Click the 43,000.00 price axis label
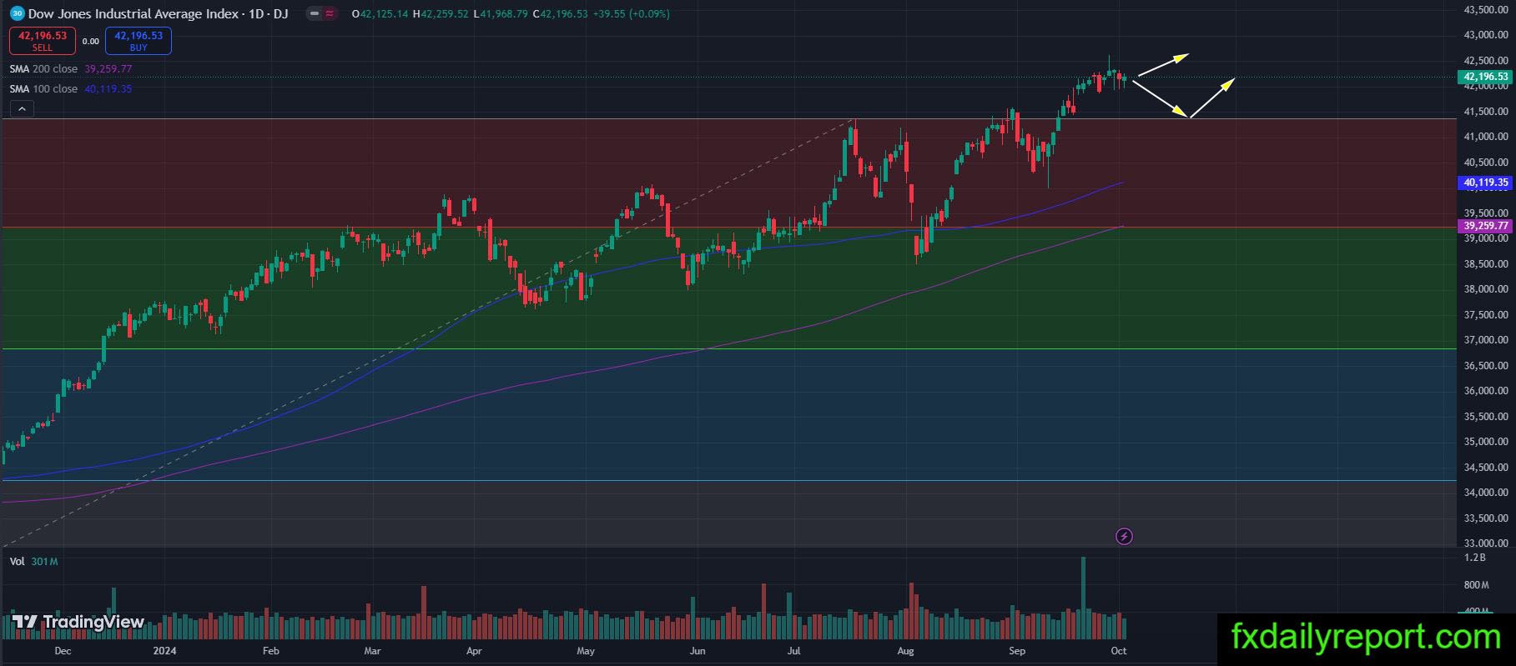Screen dimensions: 1516x666 pyautogui.click(x=1486, y=35)
